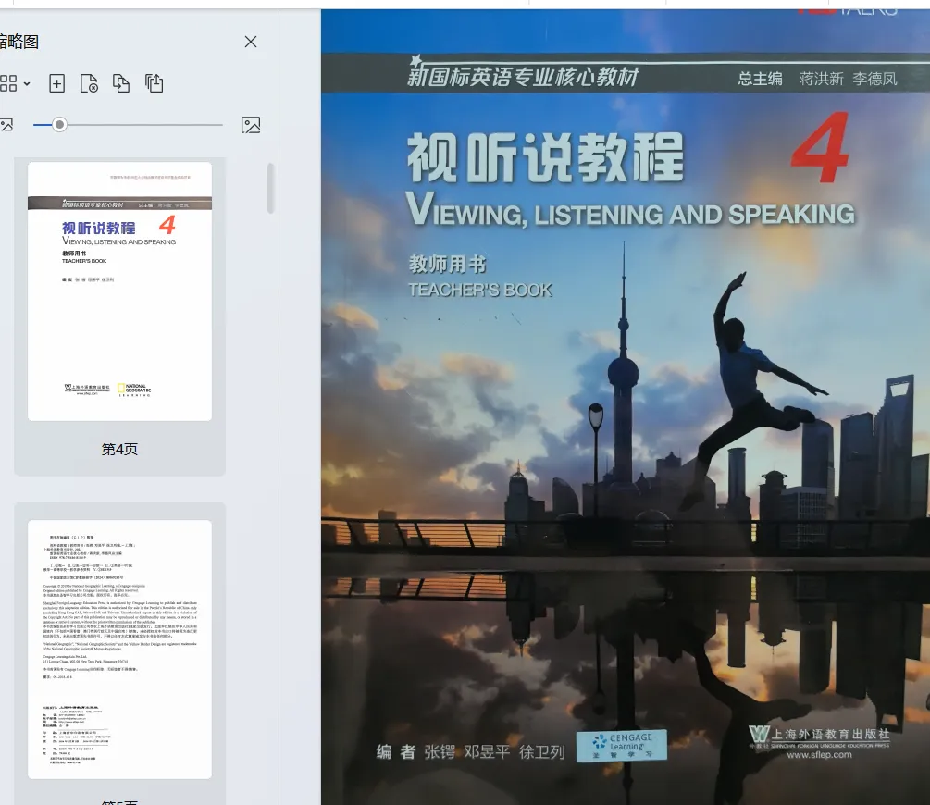
Task: Delete page icon in thumbnail toolbar
Action: [x=89, y=83]
